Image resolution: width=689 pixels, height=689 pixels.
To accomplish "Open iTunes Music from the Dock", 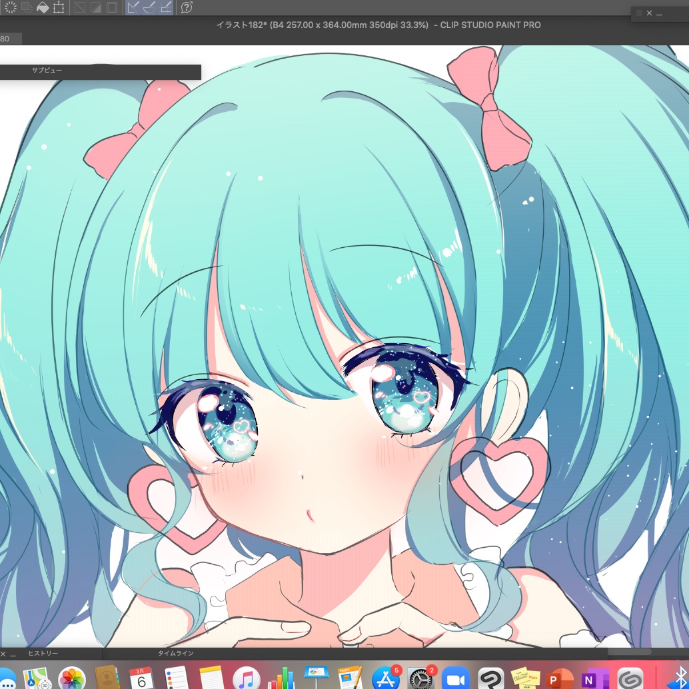I will pyautogui.click(x=246, y=678).
